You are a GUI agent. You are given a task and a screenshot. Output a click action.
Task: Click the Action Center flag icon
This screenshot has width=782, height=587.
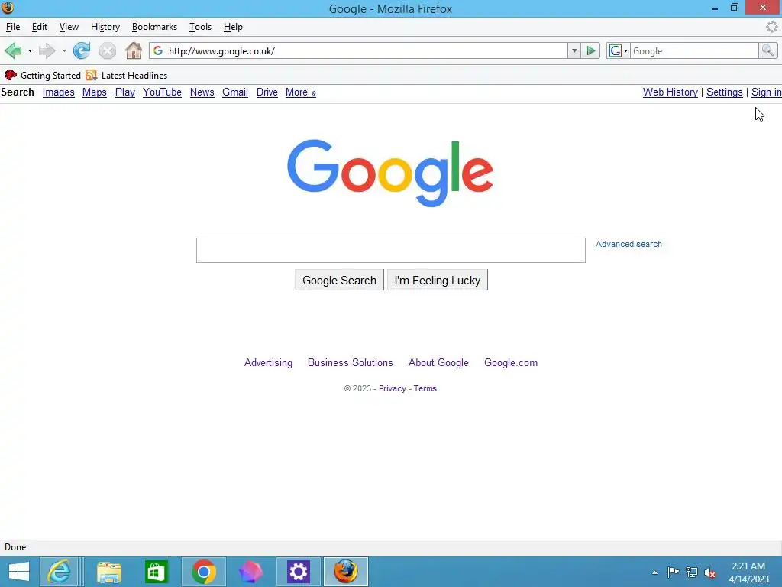pyautogui.click(x=673, y=572)
